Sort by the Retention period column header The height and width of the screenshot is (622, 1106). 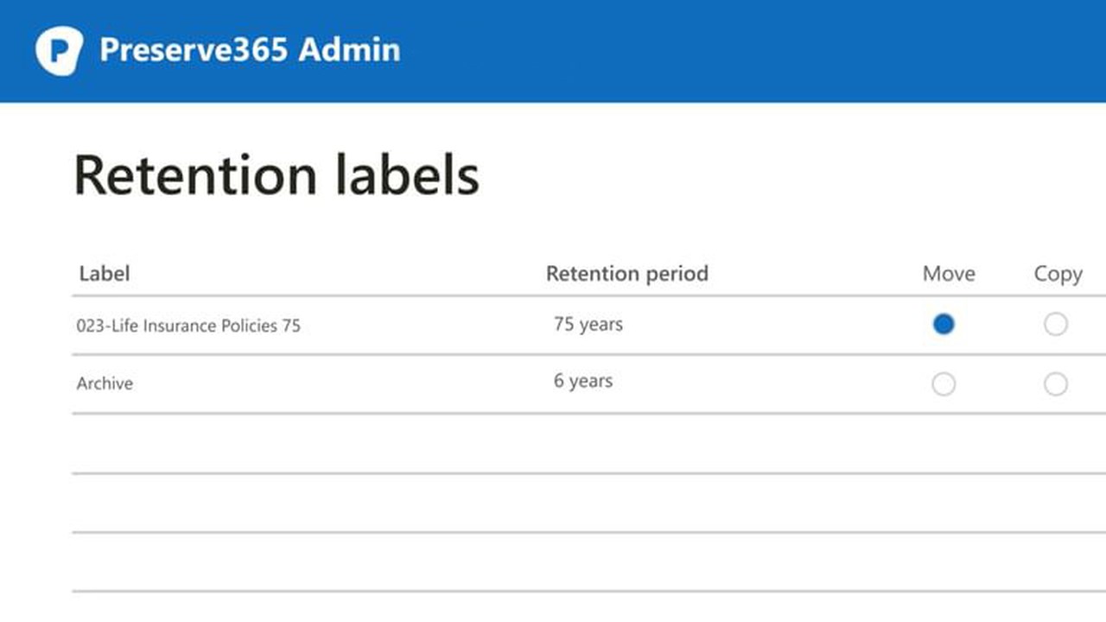point(626,274)
